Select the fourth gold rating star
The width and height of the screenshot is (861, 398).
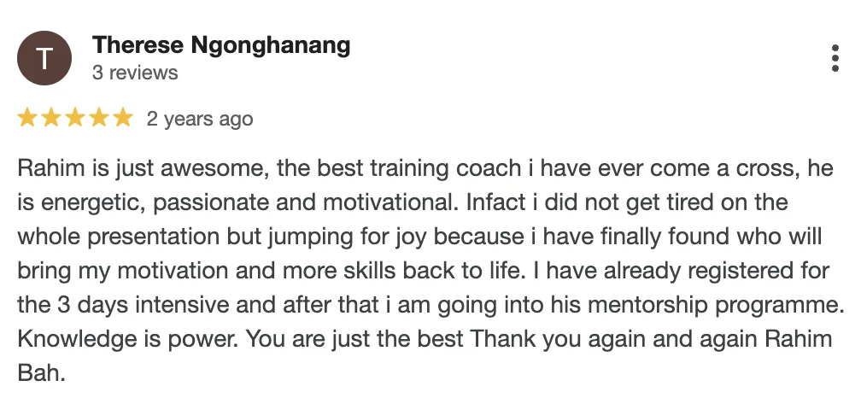pyautogui.click(x=99, y=118)
